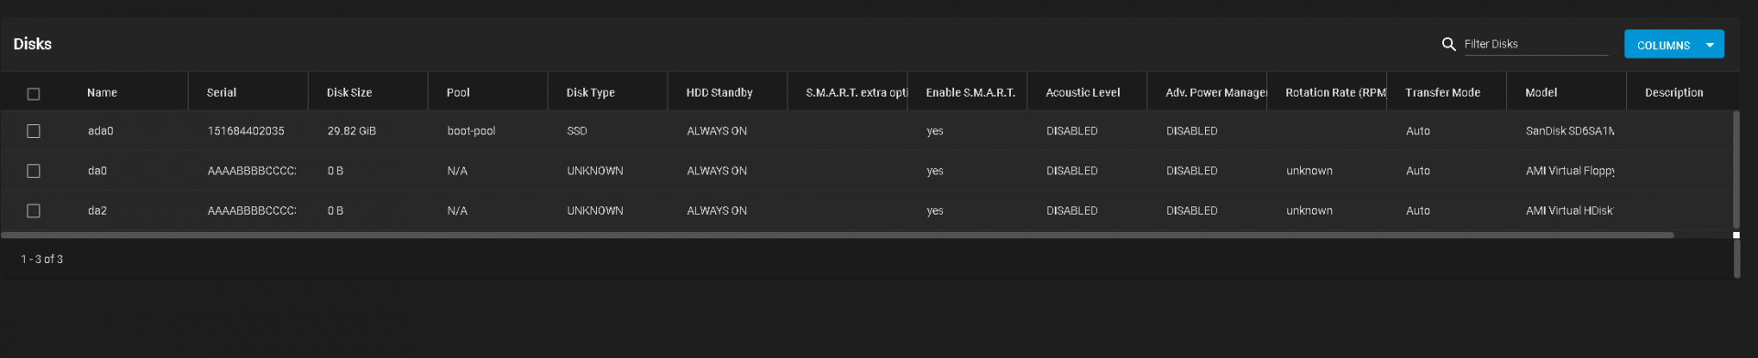Tick the da2 disk row checkbox
The image size is (1758, 358).
(x=34, y=211)
